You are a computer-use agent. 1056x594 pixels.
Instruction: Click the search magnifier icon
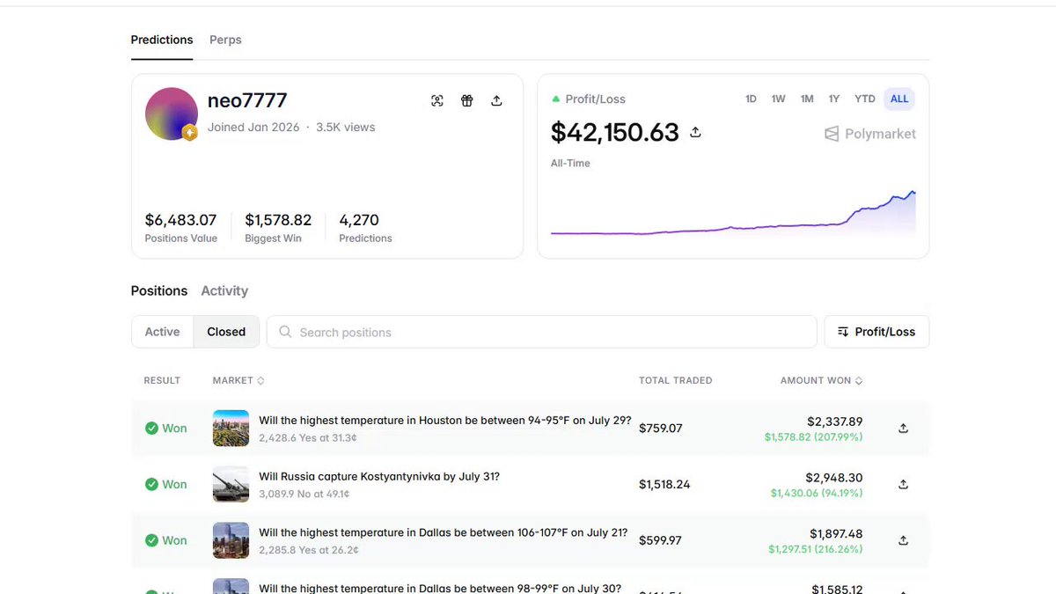(285, 332)
